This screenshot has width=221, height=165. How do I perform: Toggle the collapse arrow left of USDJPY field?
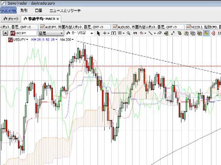tap(5, 33)
